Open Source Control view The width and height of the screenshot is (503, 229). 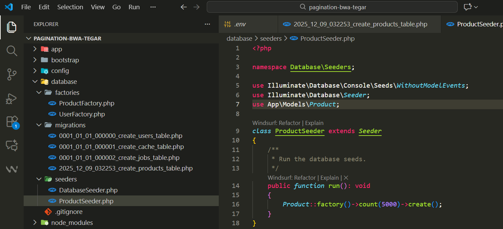pos(12,75)
